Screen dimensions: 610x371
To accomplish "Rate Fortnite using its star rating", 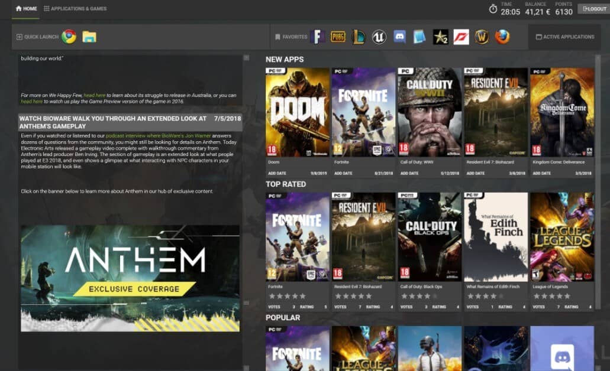I will (x=287, y=296).
